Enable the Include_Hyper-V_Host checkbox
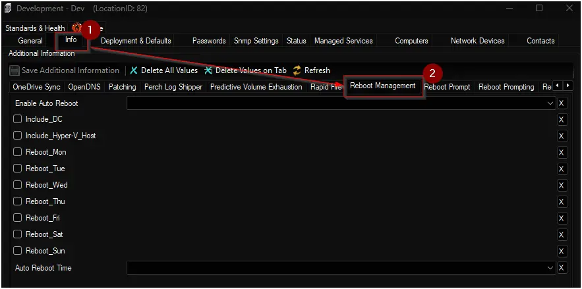The width and height of the screenshot is (582, 289). coord(17,136)
